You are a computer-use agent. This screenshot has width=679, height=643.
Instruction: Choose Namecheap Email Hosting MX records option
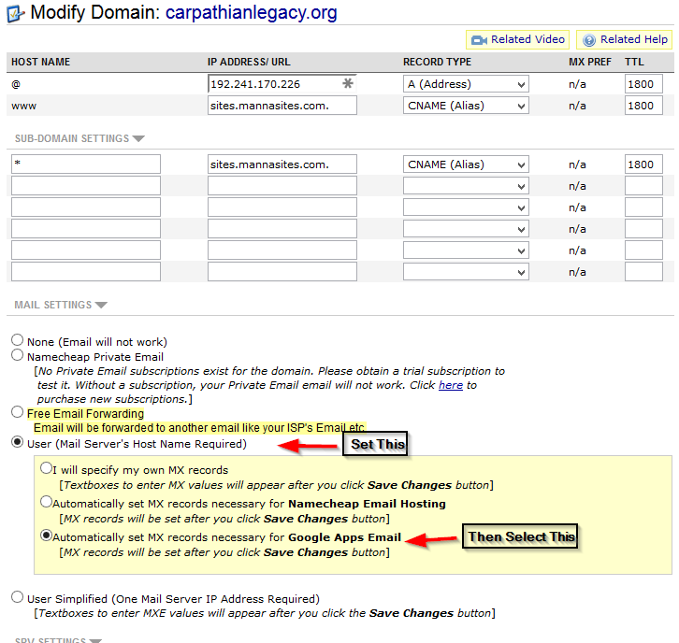(x=46, y=502)
